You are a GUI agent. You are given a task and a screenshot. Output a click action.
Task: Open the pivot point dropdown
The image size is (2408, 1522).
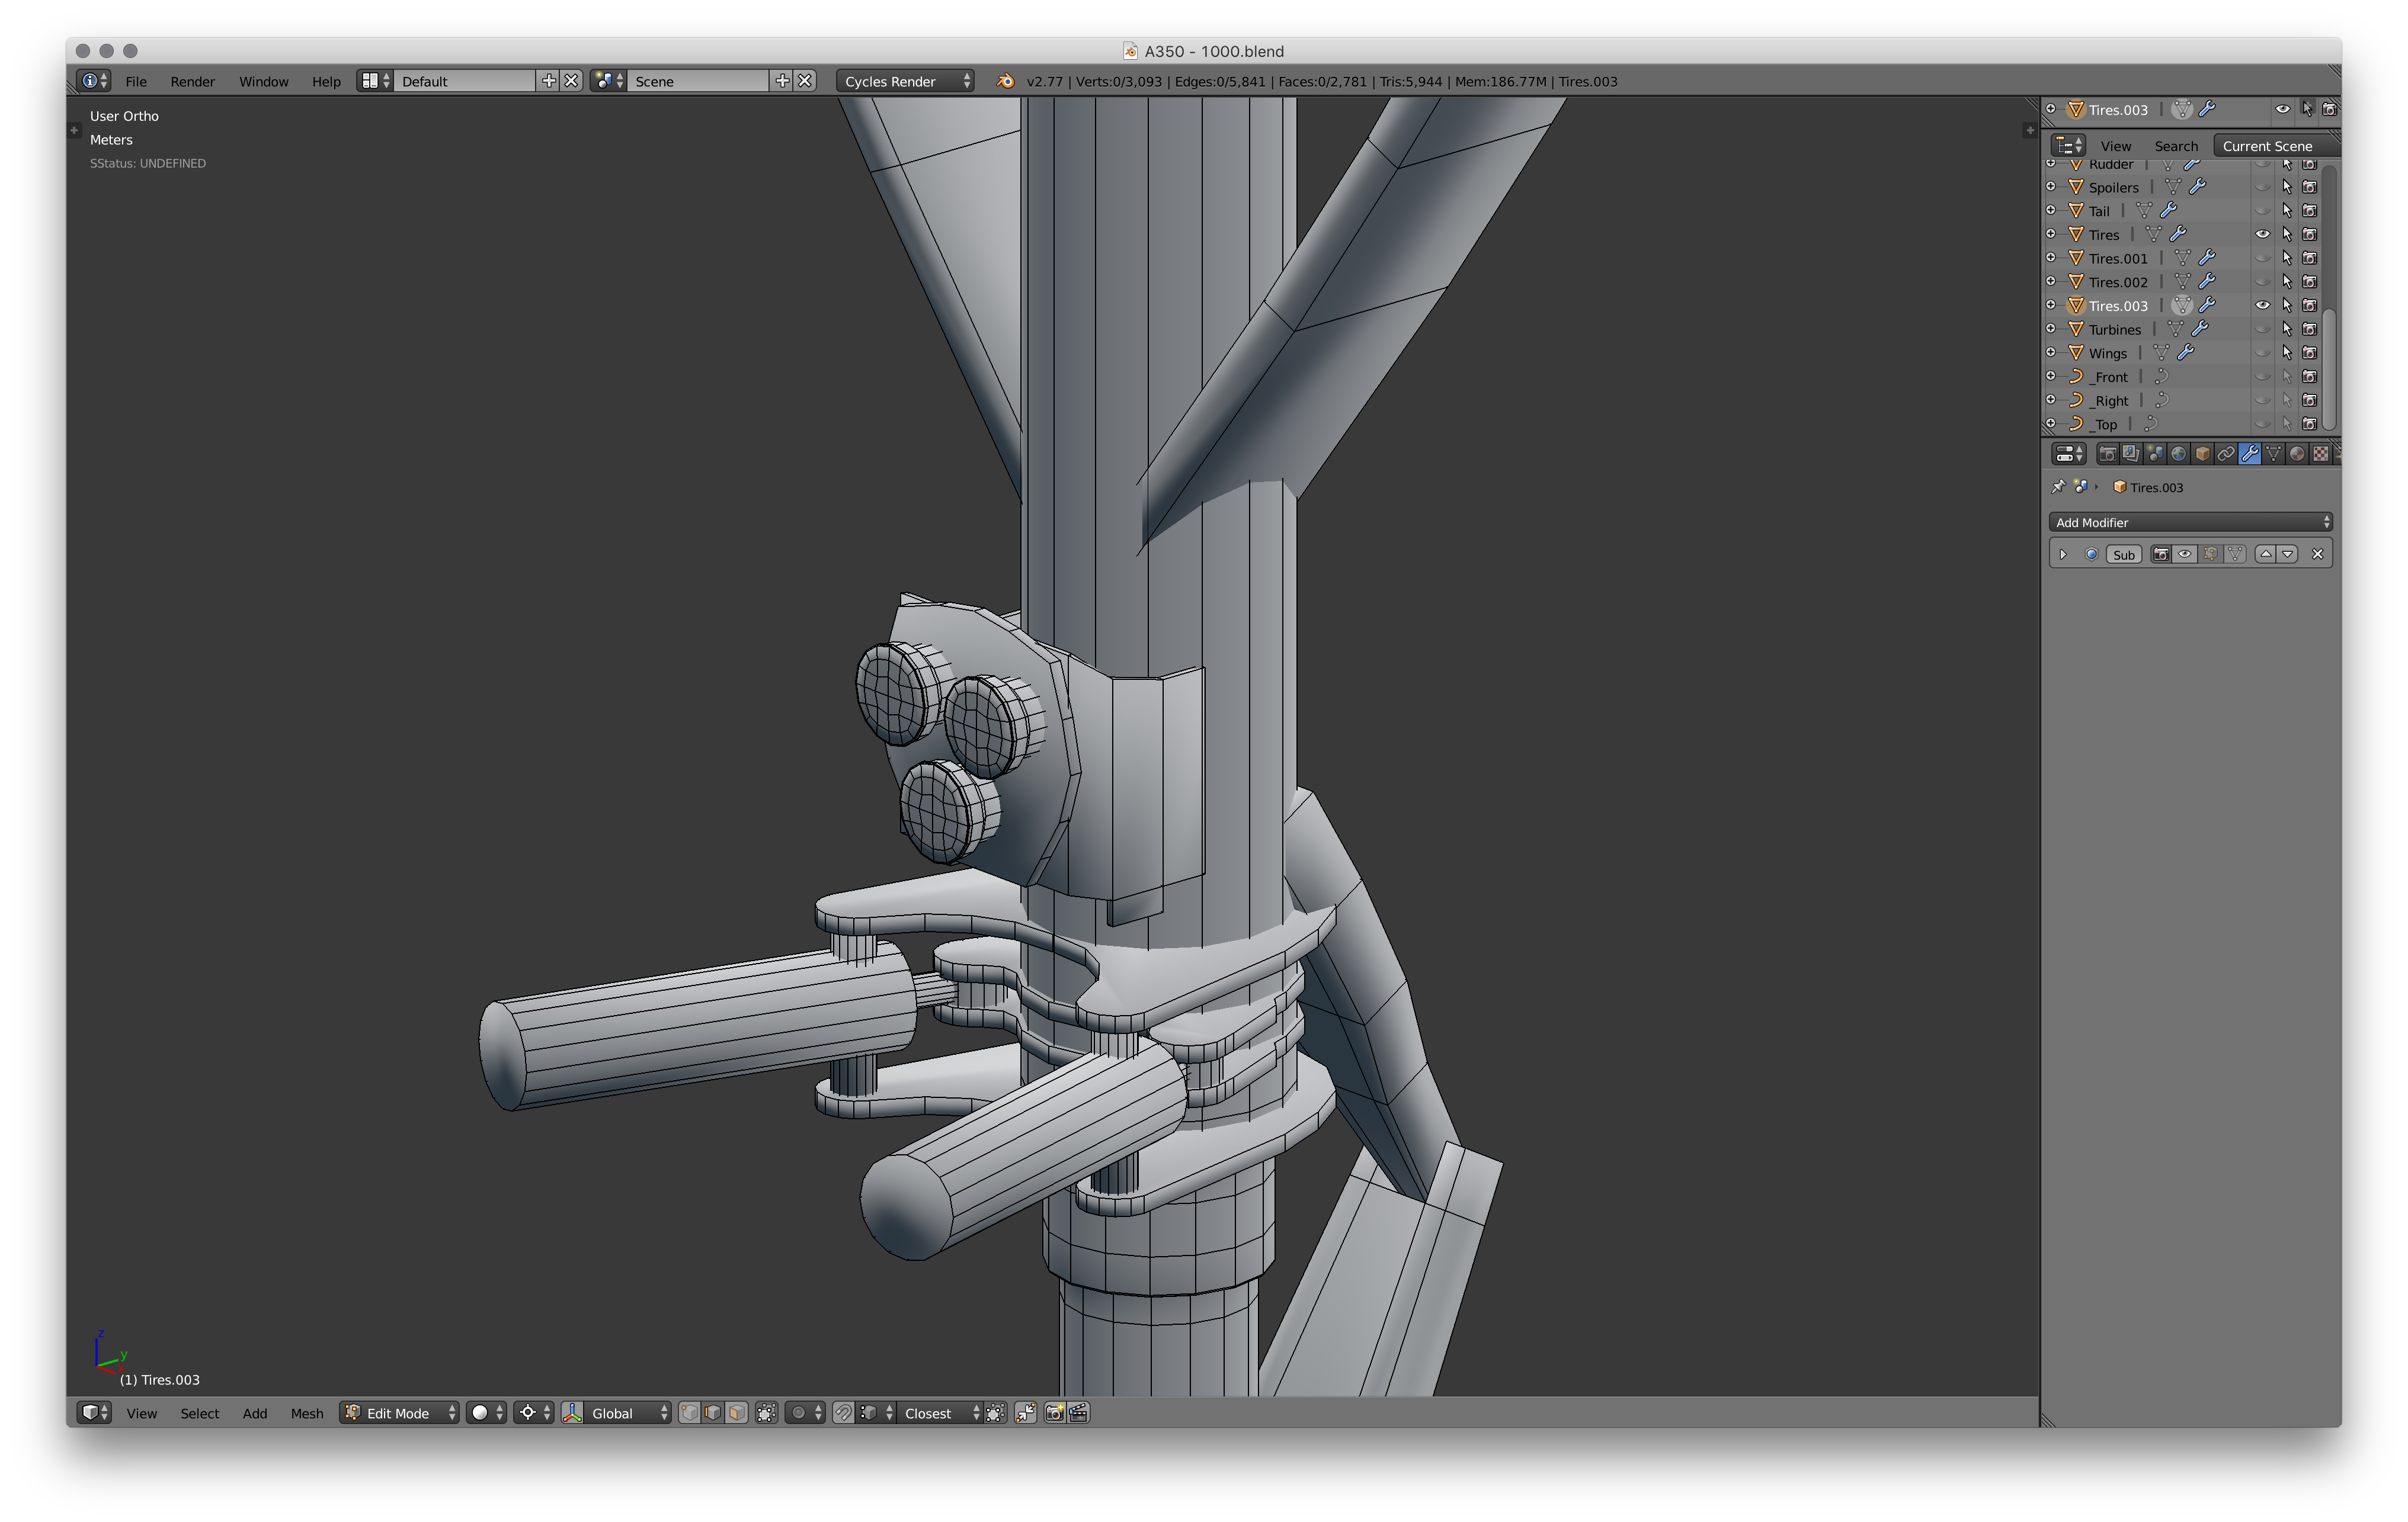click(x=534, y=1412)
